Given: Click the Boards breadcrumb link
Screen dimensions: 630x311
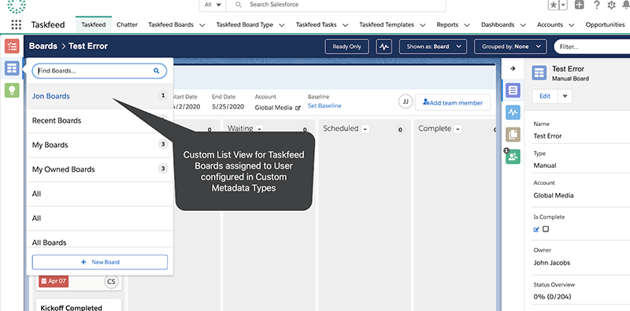Looking at the screenshot, I should (x=43, y=46).
